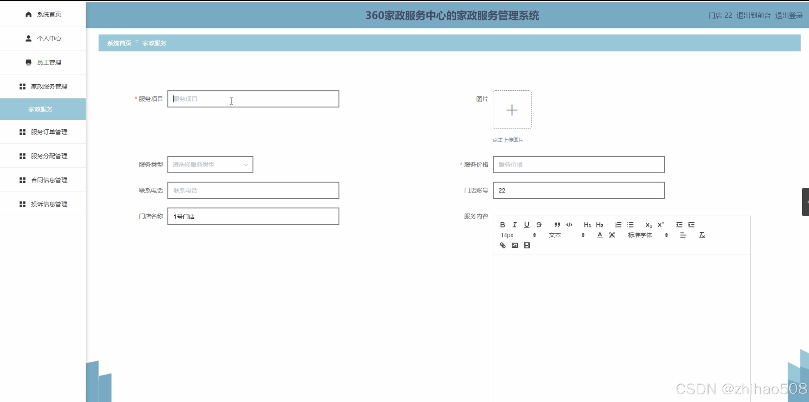
Task: Click plus box to upload image
Action: point(512,110)
